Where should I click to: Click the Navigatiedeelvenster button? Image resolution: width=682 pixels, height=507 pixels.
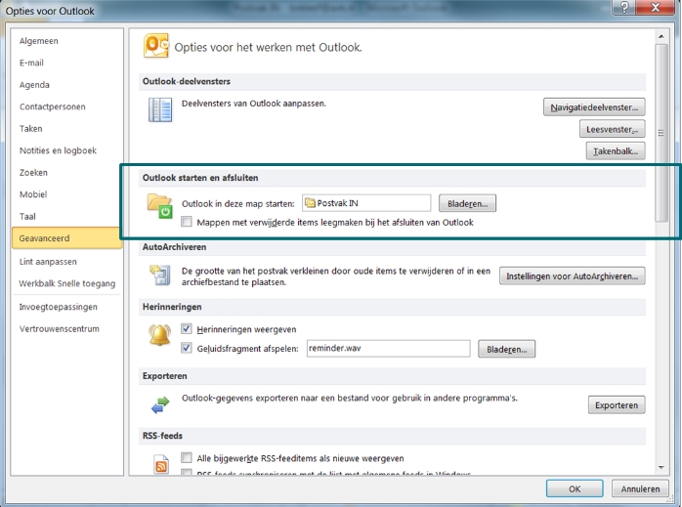point(594,106)
